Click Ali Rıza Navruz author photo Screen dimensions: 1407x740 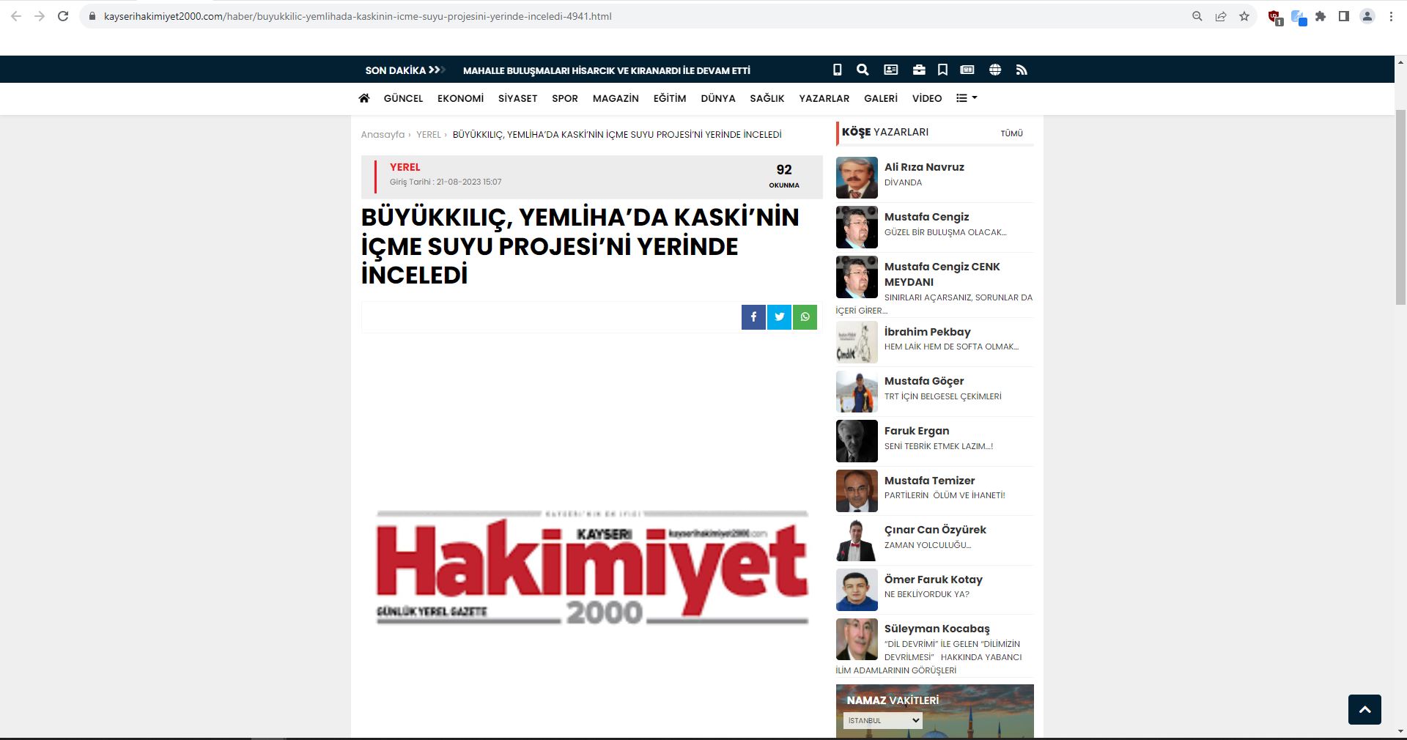857,177
